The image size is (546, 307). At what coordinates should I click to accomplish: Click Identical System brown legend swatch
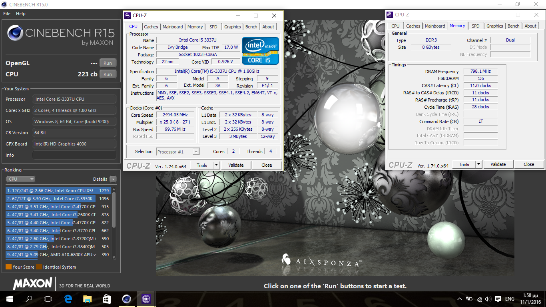pyautogui.click(x=39, y=267)
